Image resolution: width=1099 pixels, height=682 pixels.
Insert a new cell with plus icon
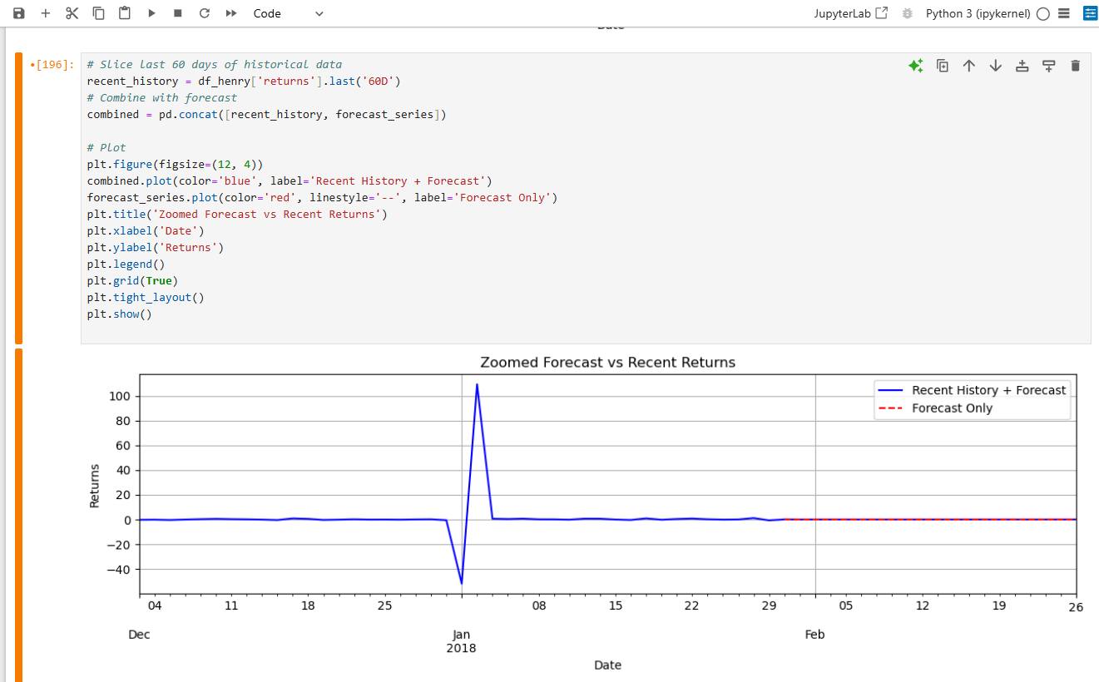(x=45, y=13)
